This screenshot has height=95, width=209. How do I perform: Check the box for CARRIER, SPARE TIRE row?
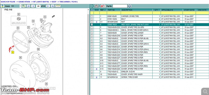92,16
